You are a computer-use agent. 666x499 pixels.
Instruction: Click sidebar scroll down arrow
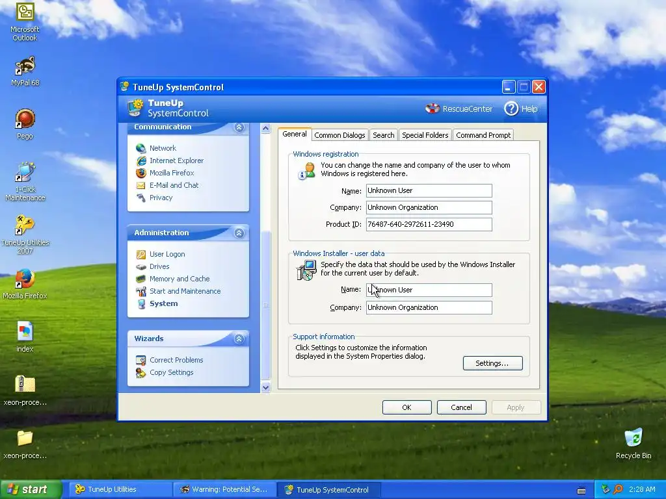(266, 387)
